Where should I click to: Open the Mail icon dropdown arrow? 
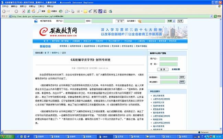point(69,11)
